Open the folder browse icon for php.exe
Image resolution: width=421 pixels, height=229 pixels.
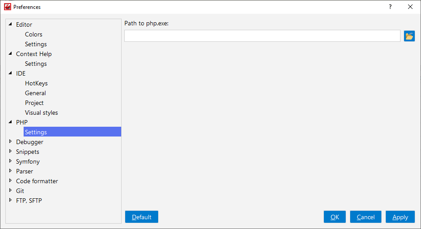click(x=409, y=36)
